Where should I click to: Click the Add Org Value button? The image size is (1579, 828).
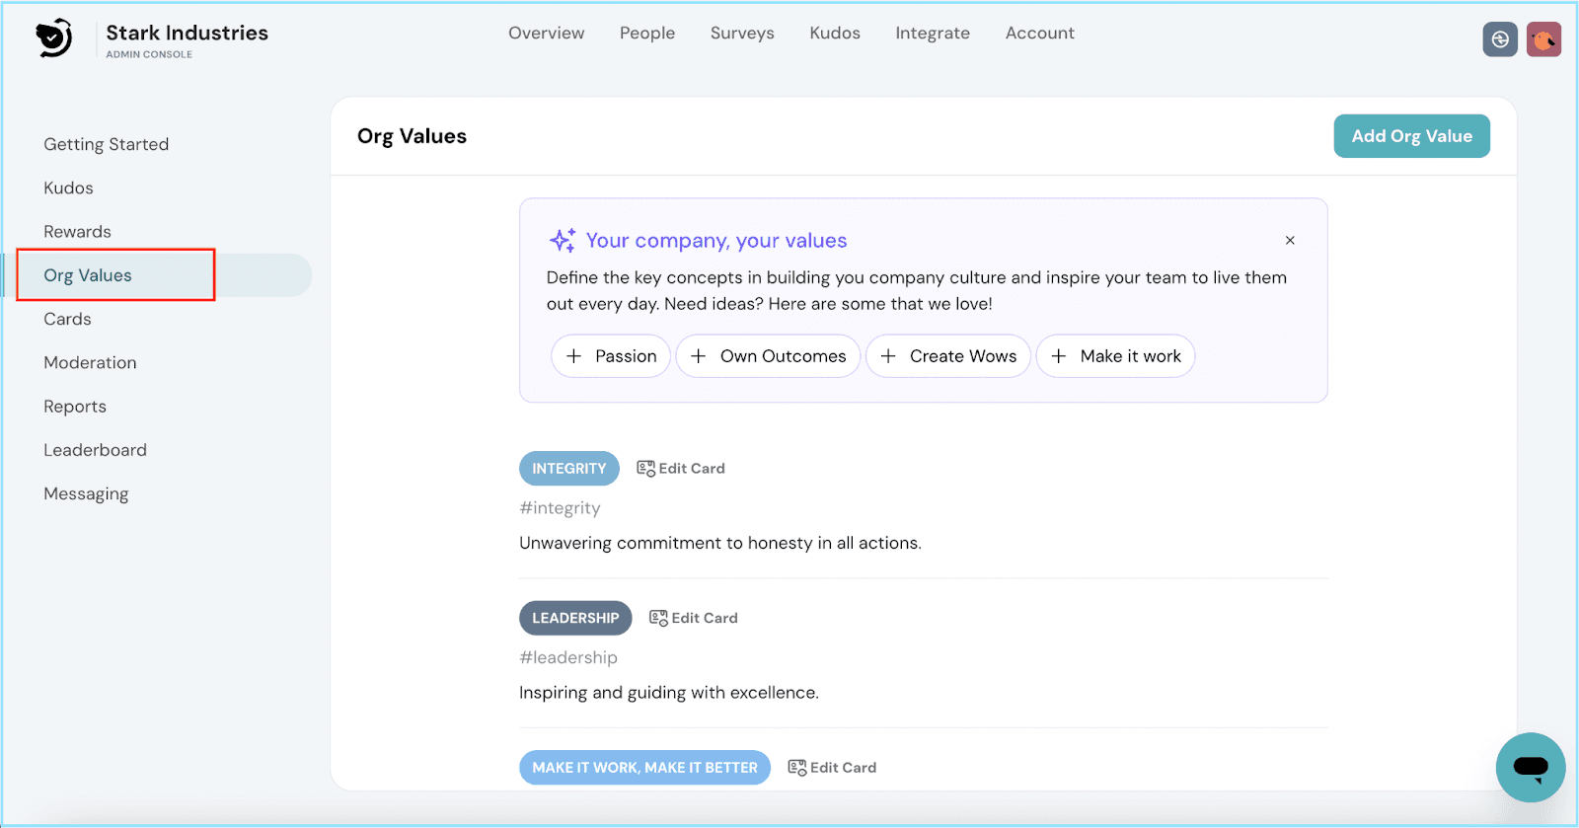pyautogui.click(x=1411, y=136)
